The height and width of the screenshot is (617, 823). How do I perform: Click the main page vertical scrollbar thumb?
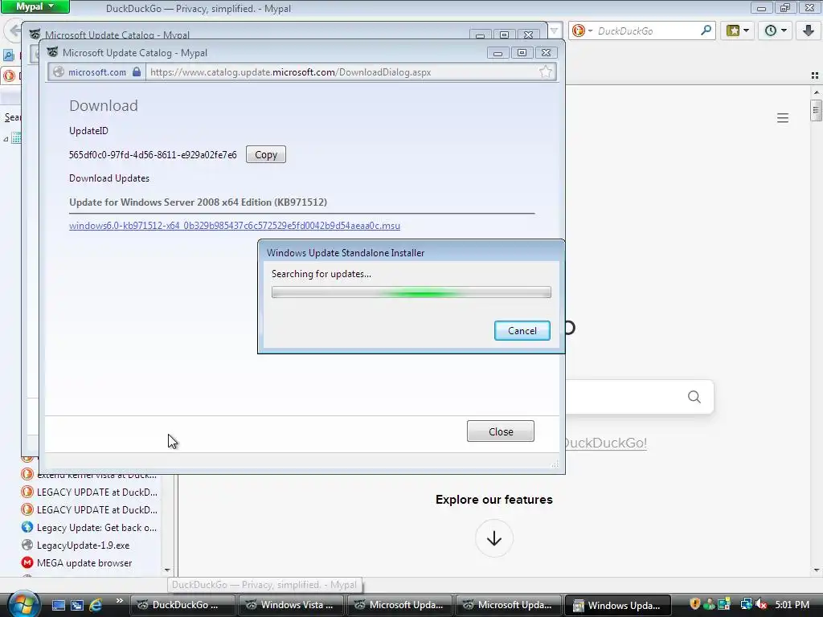(x=816, y=110)
